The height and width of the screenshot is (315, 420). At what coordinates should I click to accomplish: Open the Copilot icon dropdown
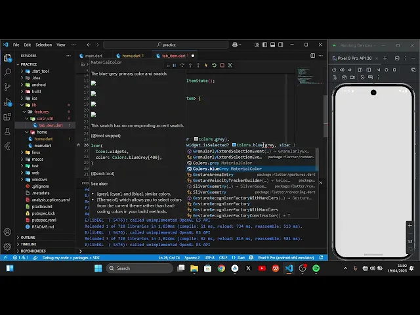click(236, 45)
